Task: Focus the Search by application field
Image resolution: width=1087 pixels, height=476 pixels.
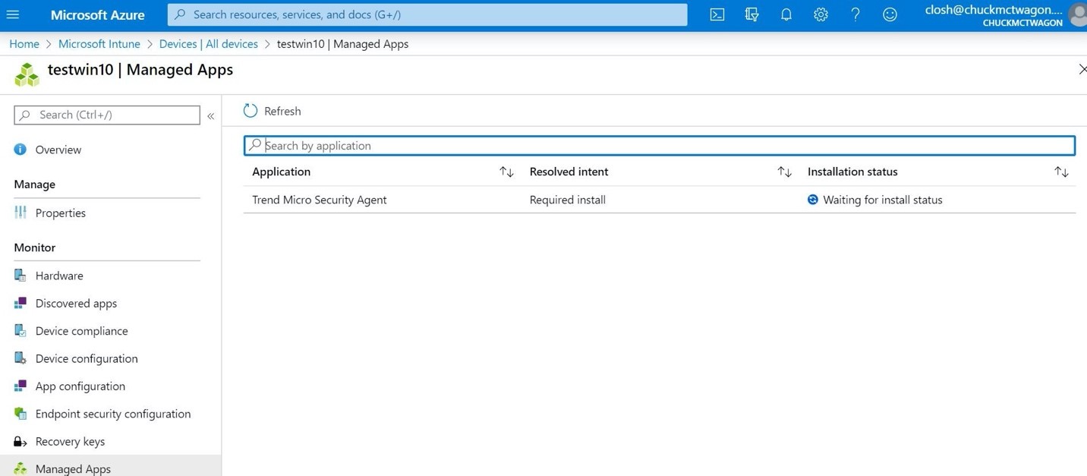Action: (x=660, y=145)
